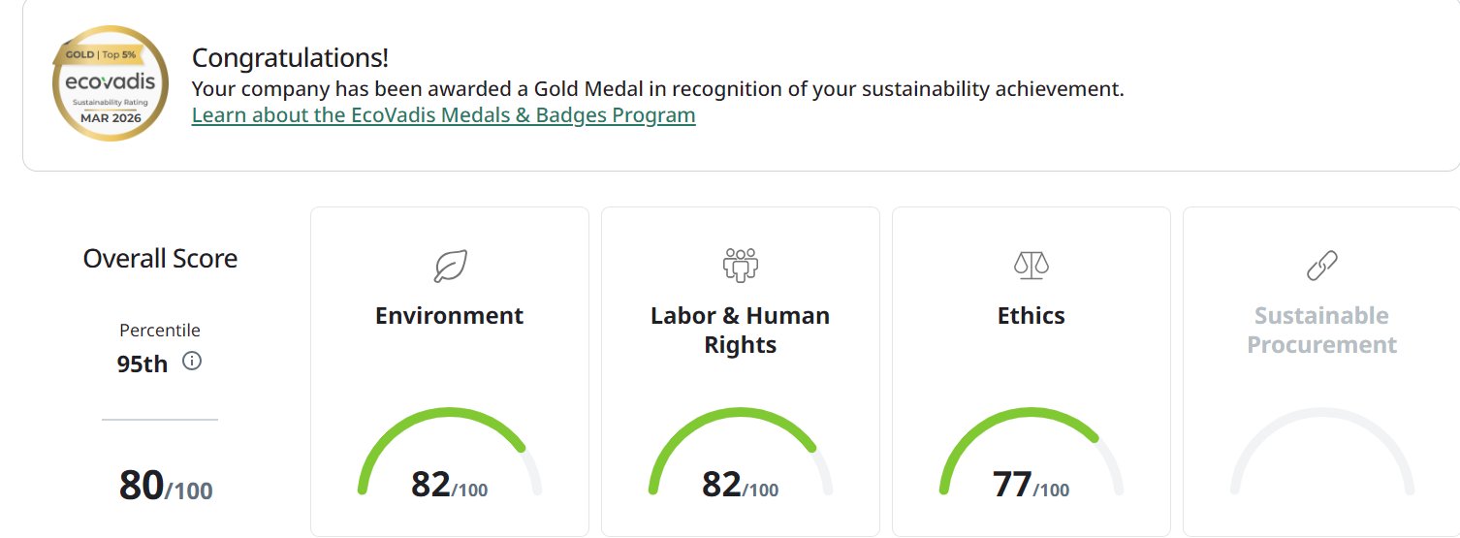Click the EcoVadis Gold medal badge
The width and height of the screenshot is (1460, 538).
pyautogui.click(x=111, y=83)
